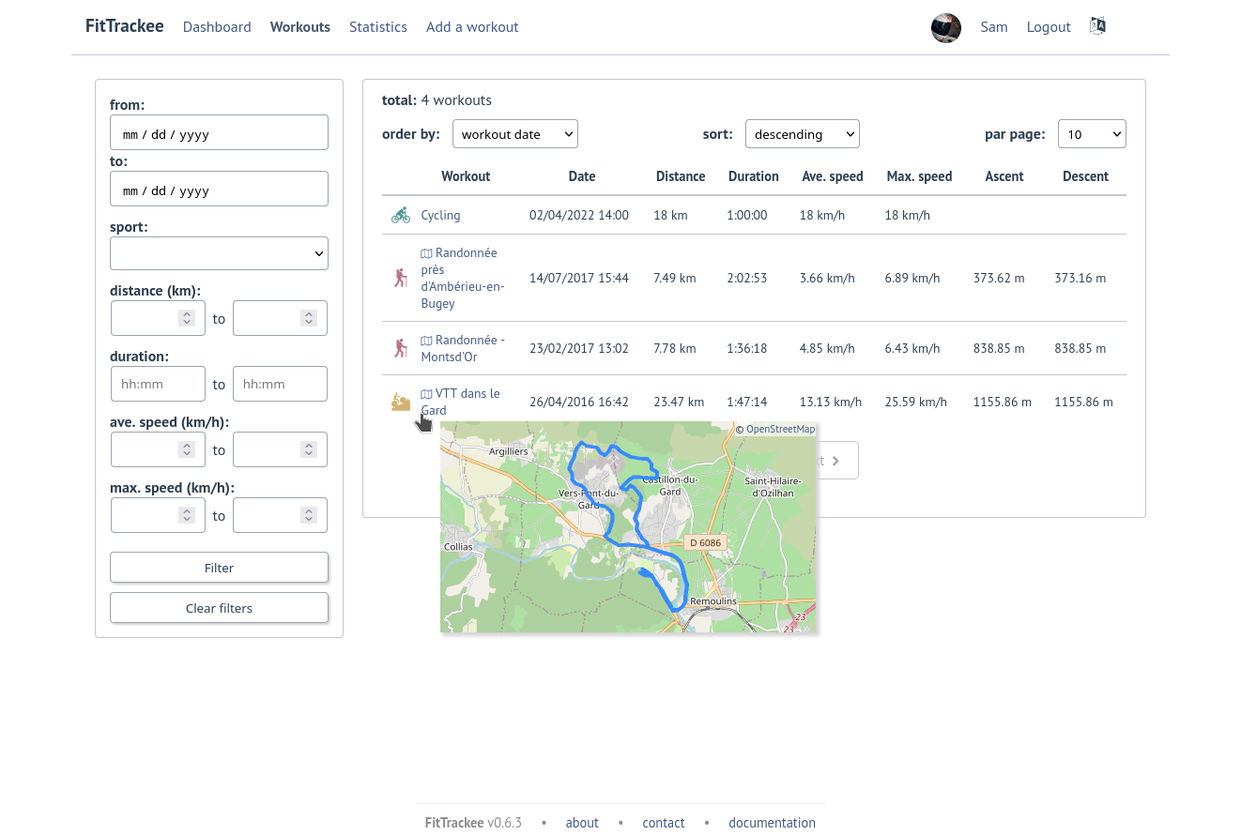Click the hiking icon for Ambérieu-en-Bugey workout
1241x836 pixels.
401,278
